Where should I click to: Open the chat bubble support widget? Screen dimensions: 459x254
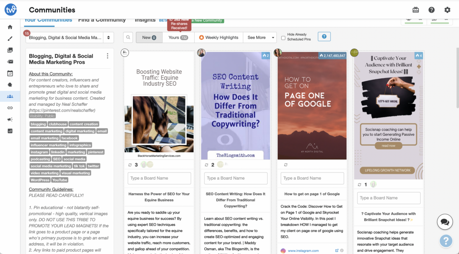tap(445, 222)
